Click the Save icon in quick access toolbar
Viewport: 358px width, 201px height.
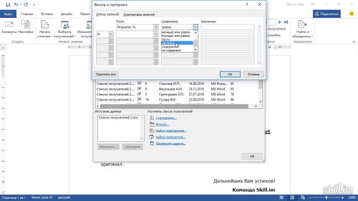click(x=8, y=4)
